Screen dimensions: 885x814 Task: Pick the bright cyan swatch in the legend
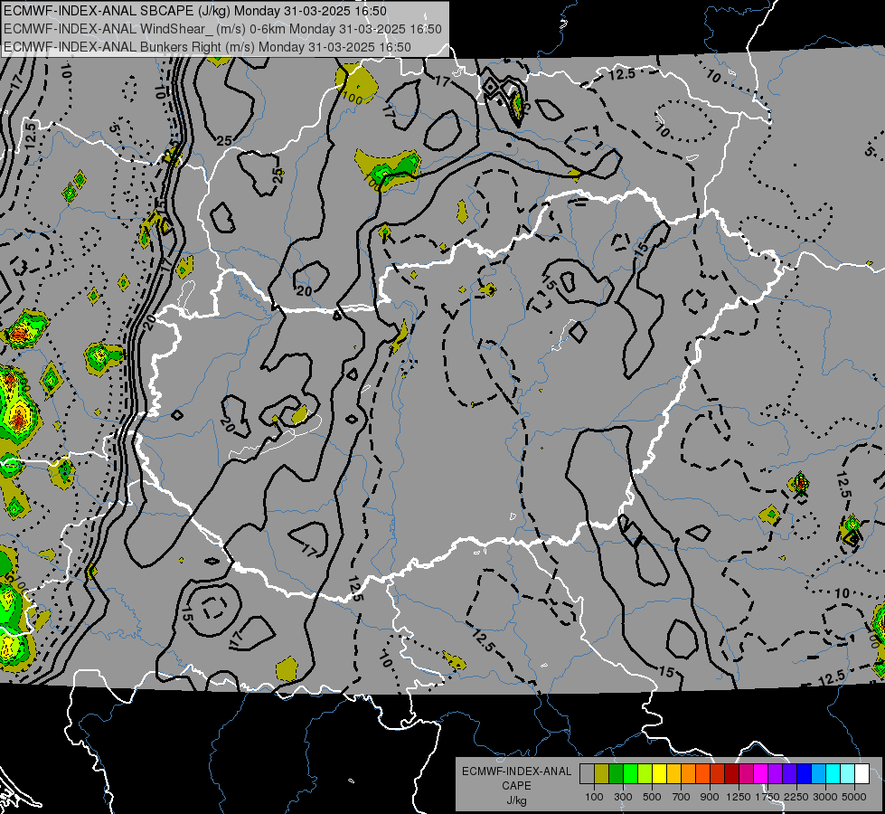[833, 773]
